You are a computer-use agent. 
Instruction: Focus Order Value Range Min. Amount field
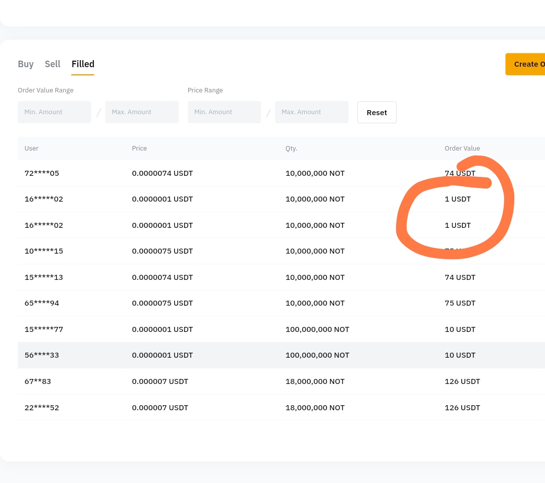(54, 112)
